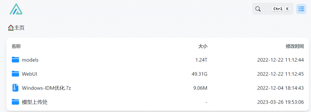Open the models folder name

[30, 60]
